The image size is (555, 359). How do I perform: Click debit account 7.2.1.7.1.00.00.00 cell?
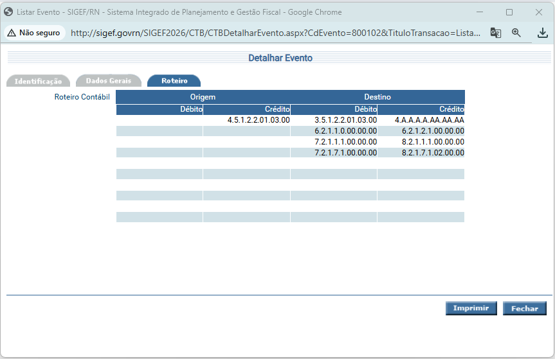point(345,153)
